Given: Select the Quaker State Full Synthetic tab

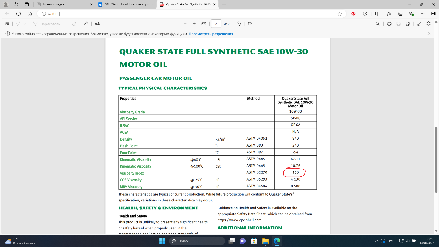Looking at the screenshot, I should pos(188,4).
